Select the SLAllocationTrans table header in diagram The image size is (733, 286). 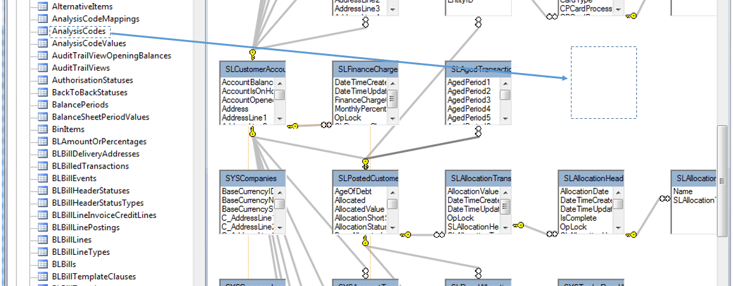[x=478, y=179]
